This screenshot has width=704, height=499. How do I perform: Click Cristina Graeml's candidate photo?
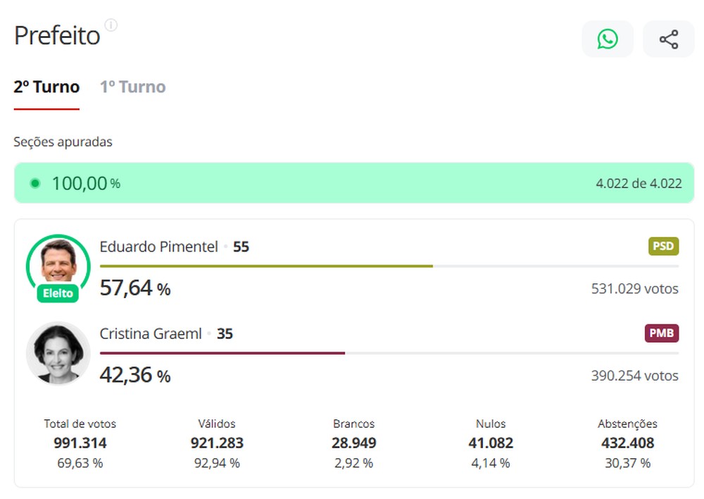[58, 353]
